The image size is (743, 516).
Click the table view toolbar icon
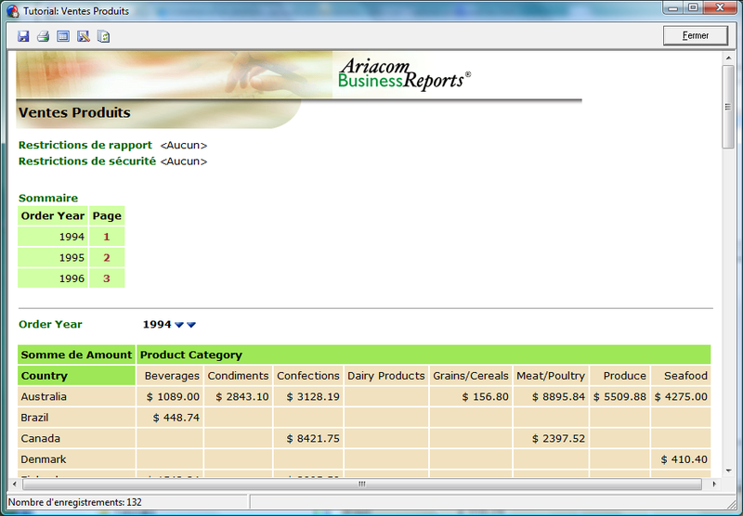pos(63,36)
